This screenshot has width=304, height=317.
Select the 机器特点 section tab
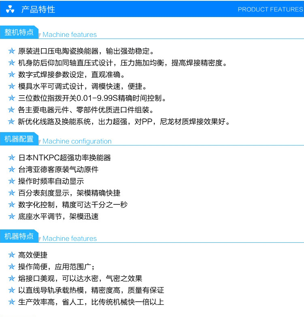tap(19, 236)
